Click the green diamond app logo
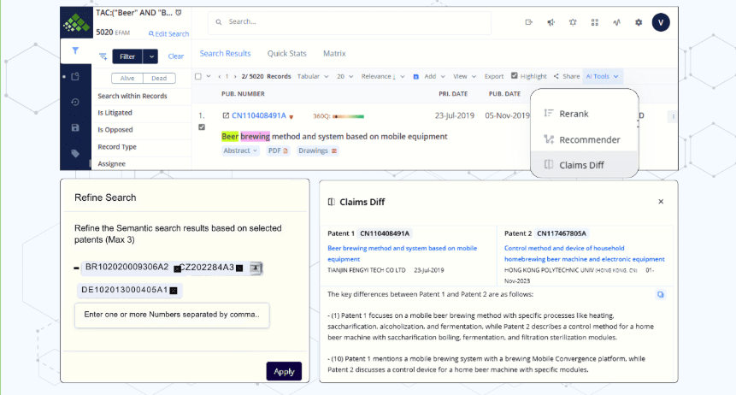 (x=77, y=22)
